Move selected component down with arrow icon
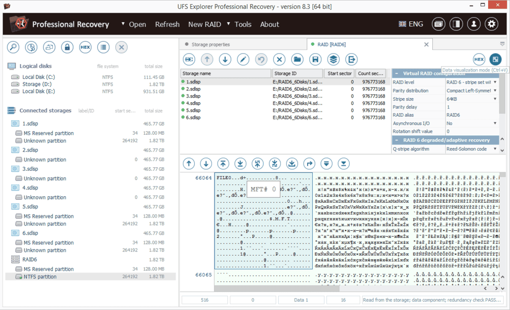510x310 pixels. tap(225, 59)
